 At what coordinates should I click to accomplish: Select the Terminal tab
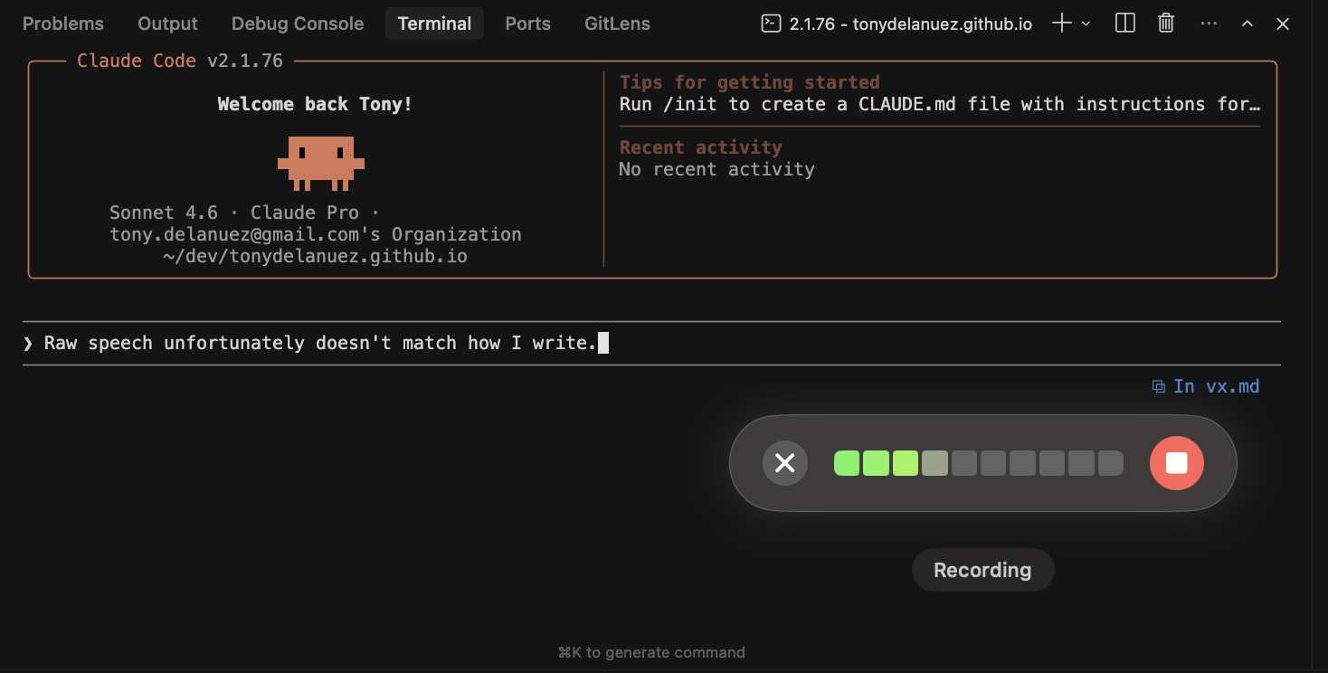(x=434, y=24)
